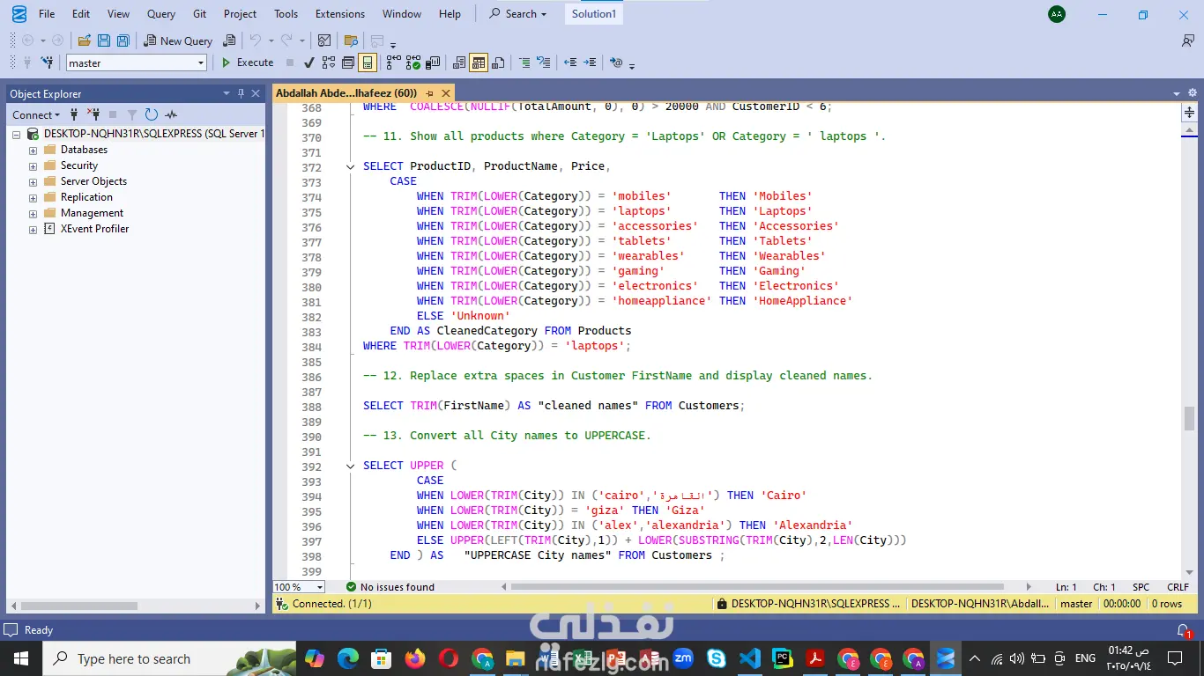
Task: Click the editor's vertical scrollbar thumb
Action: [1190, 417]
